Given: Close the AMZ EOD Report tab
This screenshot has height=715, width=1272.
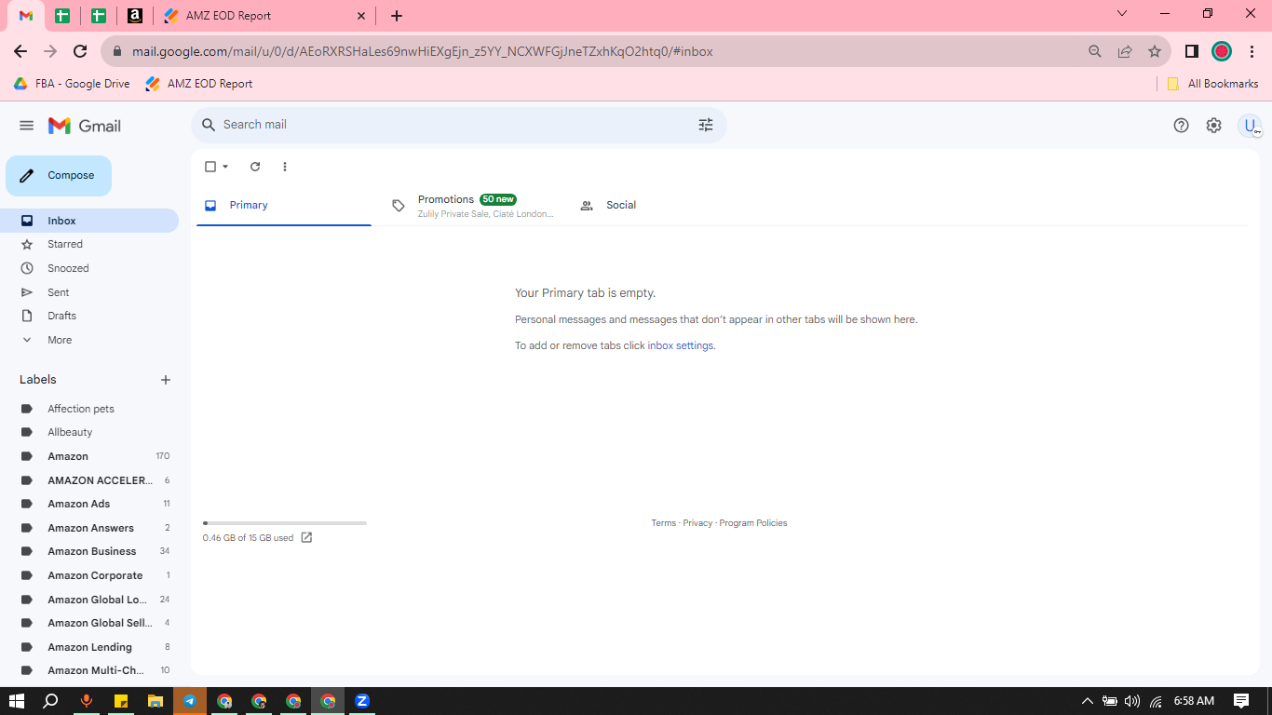Looking at the screenshot, I should 361,16.
